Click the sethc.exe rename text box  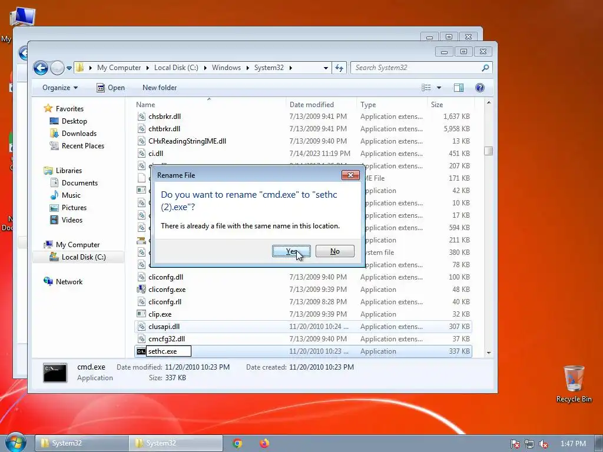(169, 351)
